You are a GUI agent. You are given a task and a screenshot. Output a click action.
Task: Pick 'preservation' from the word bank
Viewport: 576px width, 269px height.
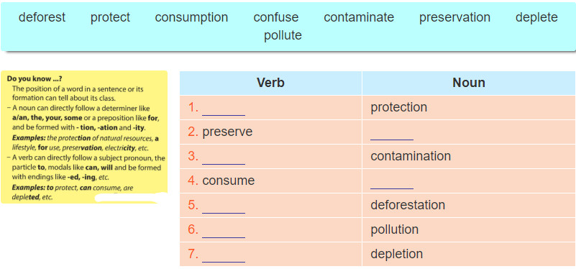pos(454,17)
